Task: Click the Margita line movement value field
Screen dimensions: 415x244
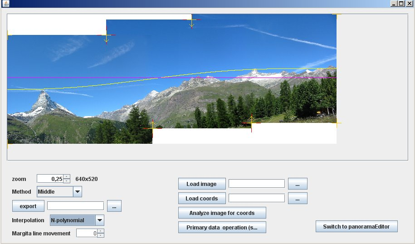Action: [87, 233]
